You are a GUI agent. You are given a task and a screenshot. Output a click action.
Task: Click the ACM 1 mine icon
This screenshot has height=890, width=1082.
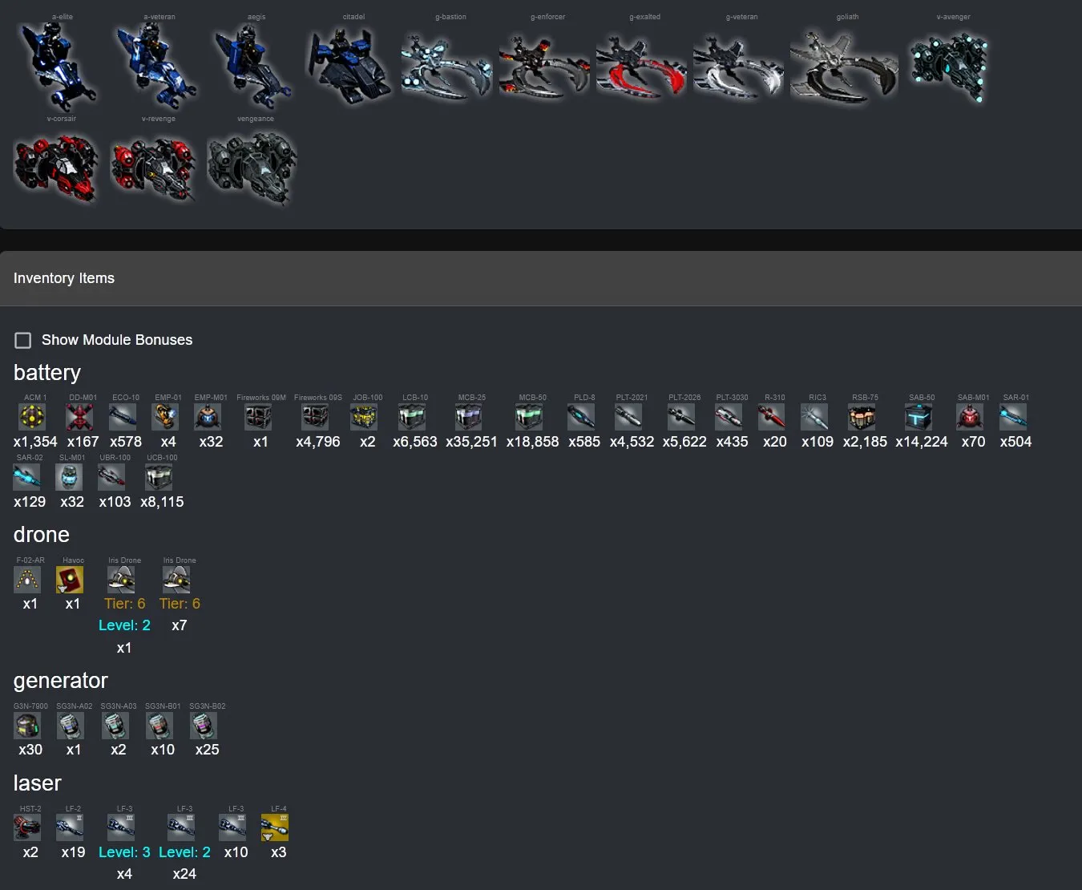[x=32, y=417]
